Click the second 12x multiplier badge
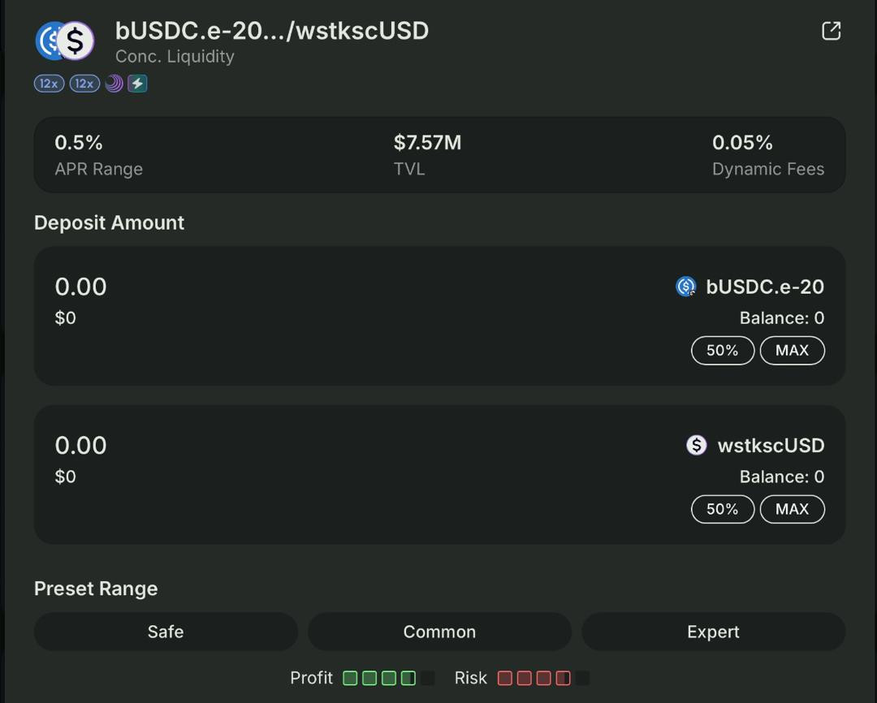The width and height of the screenshot is (877, 703). coord(84,84)
